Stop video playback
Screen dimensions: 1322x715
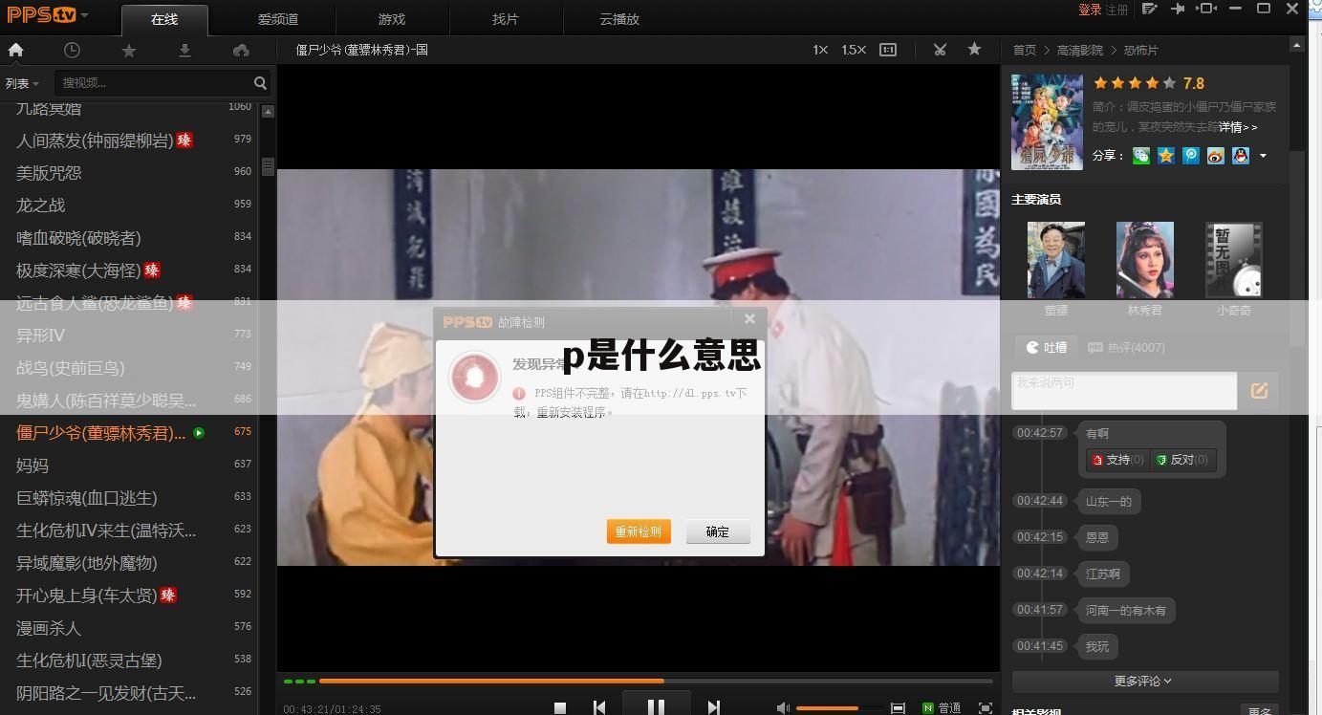[560, 707]
